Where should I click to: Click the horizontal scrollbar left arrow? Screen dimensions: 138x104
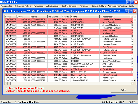tap(6, 84)
